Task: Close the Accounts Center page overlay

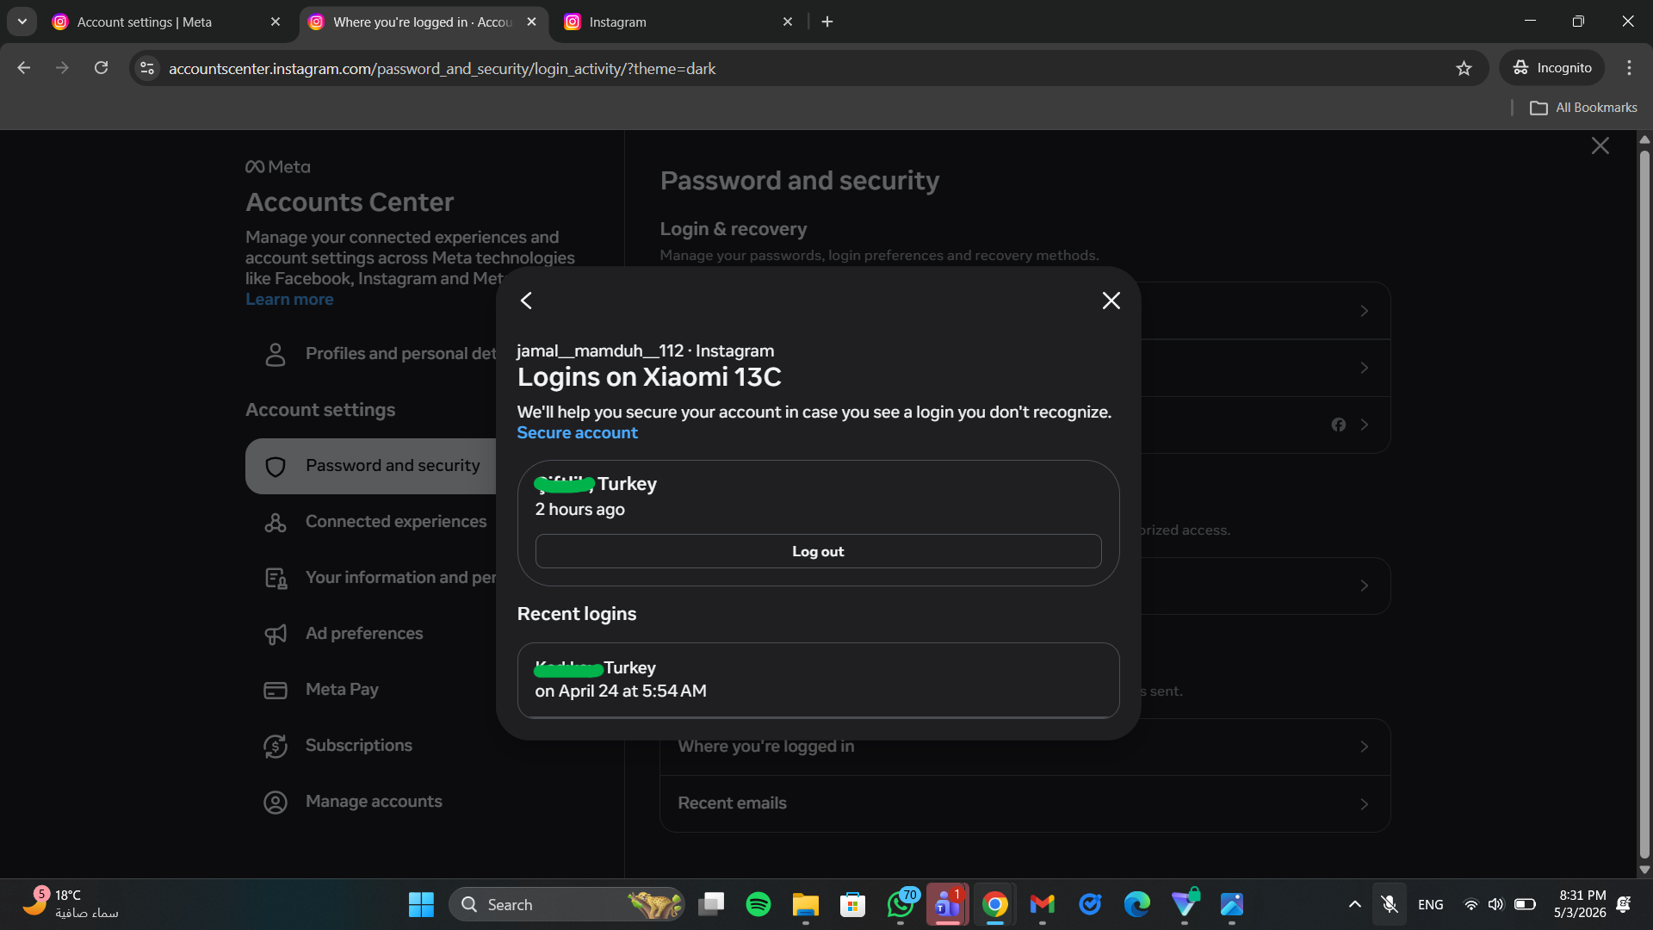Action: coord(1600,146)
